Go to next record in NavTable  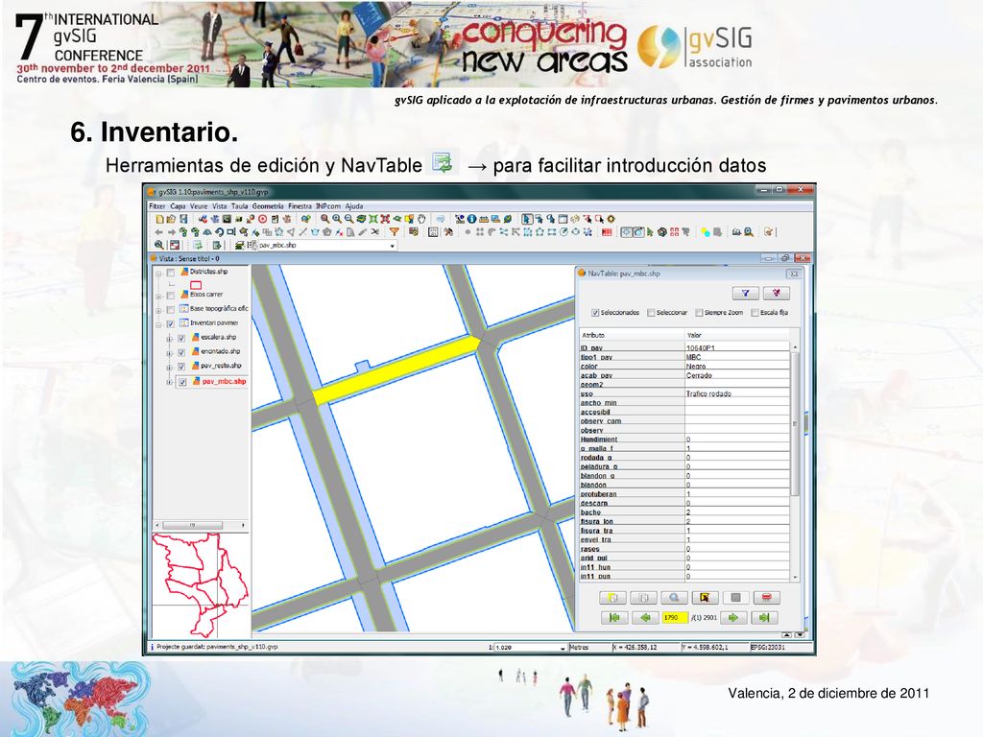732,617
